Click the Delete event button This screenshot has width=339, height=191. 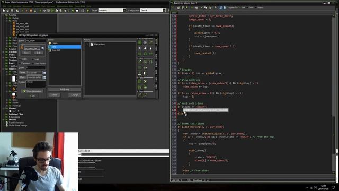(x=54, y=95)
